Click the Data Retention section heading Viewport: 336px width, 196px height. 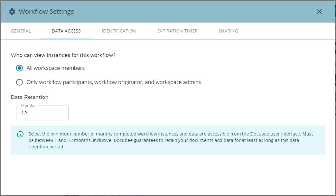pos(29,97)
